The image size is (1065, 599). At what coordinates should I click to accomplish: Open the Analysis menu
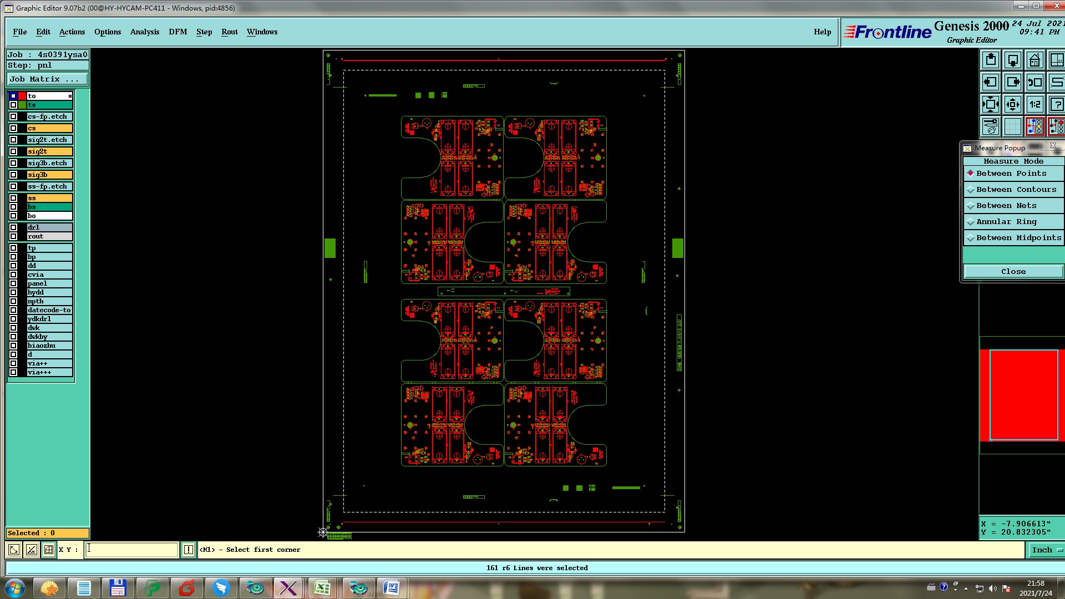(x=144, y=32)
